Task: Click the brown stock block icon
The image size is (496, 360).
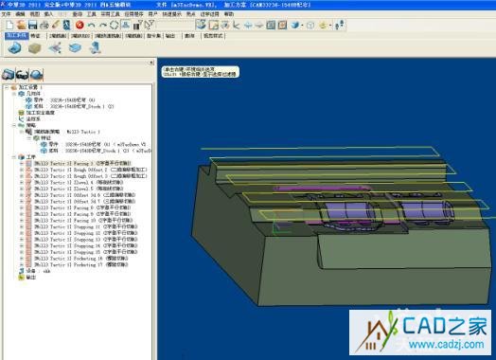Action: click(x=34, y=48)
